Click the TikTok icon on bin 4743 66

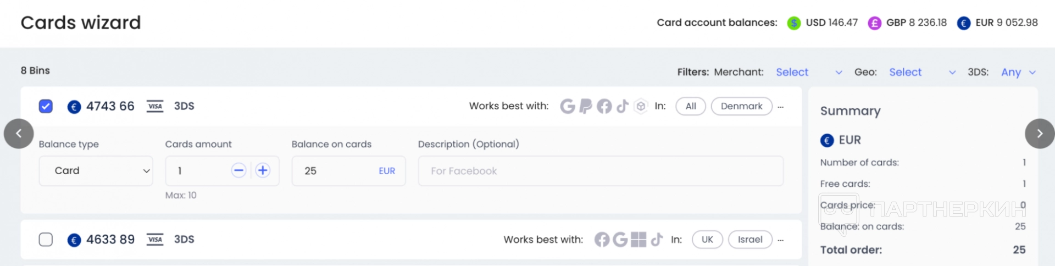(623, 106)
